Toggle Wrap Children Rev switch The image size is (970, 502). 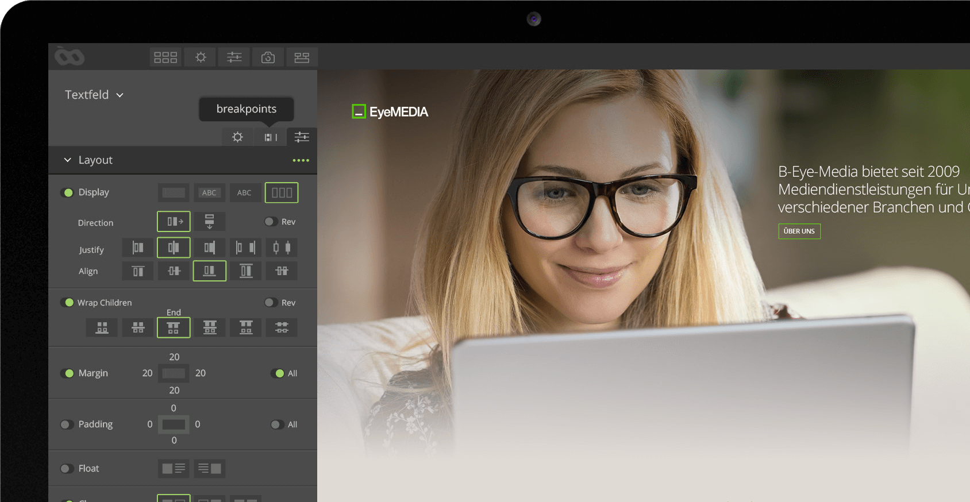[270, 303]
